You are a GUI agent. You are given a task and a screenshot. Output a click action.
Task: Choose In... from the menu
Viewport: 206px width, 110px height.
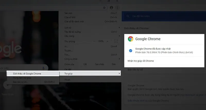pos(90,46)
